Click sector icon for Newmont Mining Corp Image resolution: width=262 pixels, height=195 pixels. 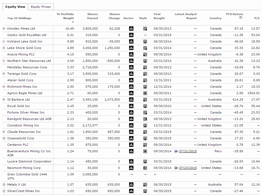(131, 168)
